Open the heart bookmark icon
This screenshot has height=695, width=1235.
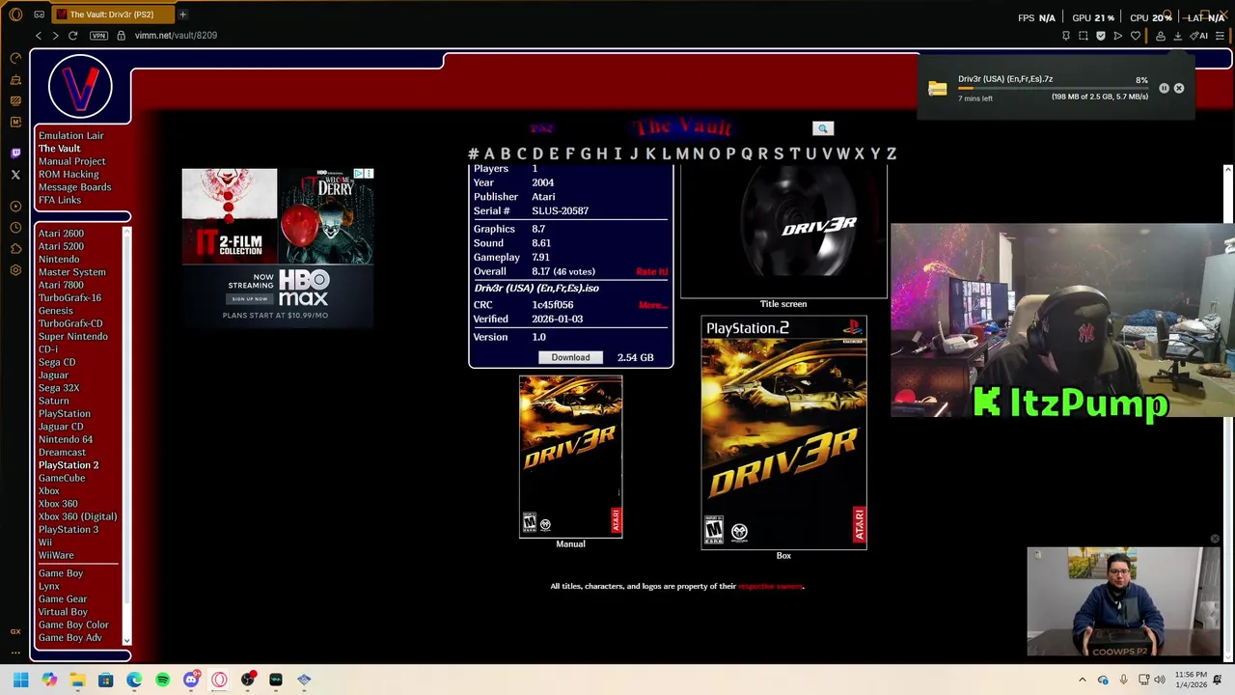click(x=1136, y=36)
